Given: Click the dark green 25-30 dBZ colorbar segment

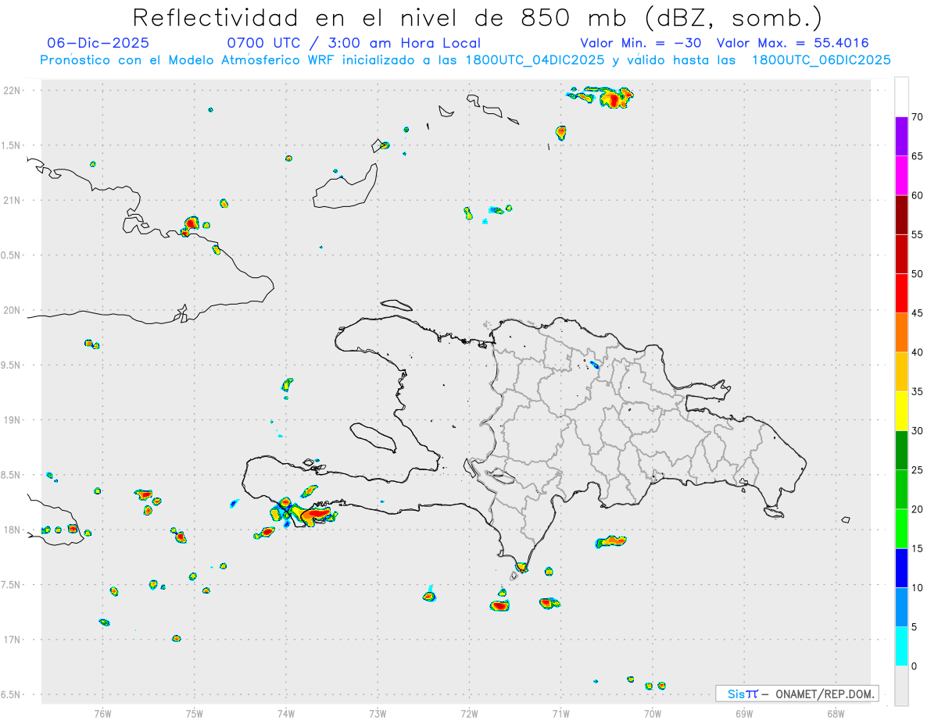Looking at the screenshot, I should tap(901, 451).
